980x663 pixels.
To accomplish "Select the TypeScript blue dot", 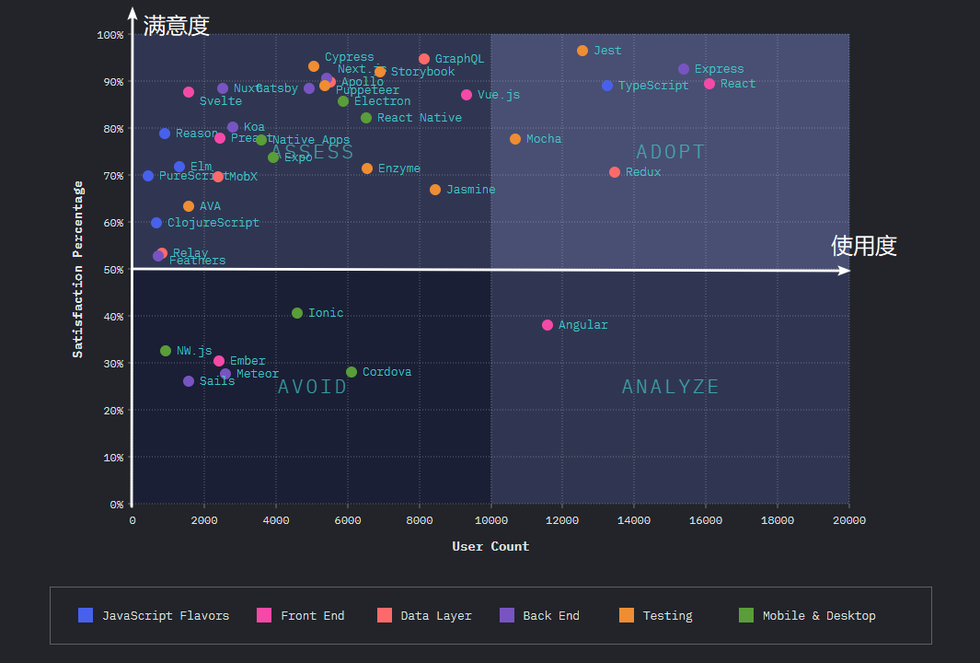I will (607, 86).
